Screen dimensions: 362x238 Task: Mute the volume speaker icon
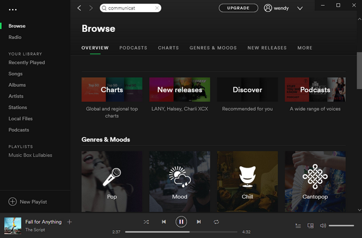pos(323,225)
